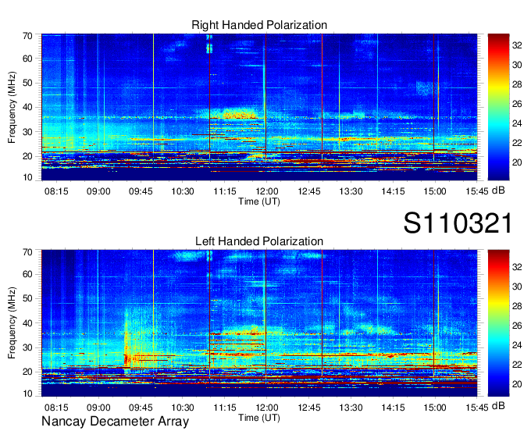
Task: Click "Frequency (MHz)" axis label of Right Handed plot
Action: 12,107
